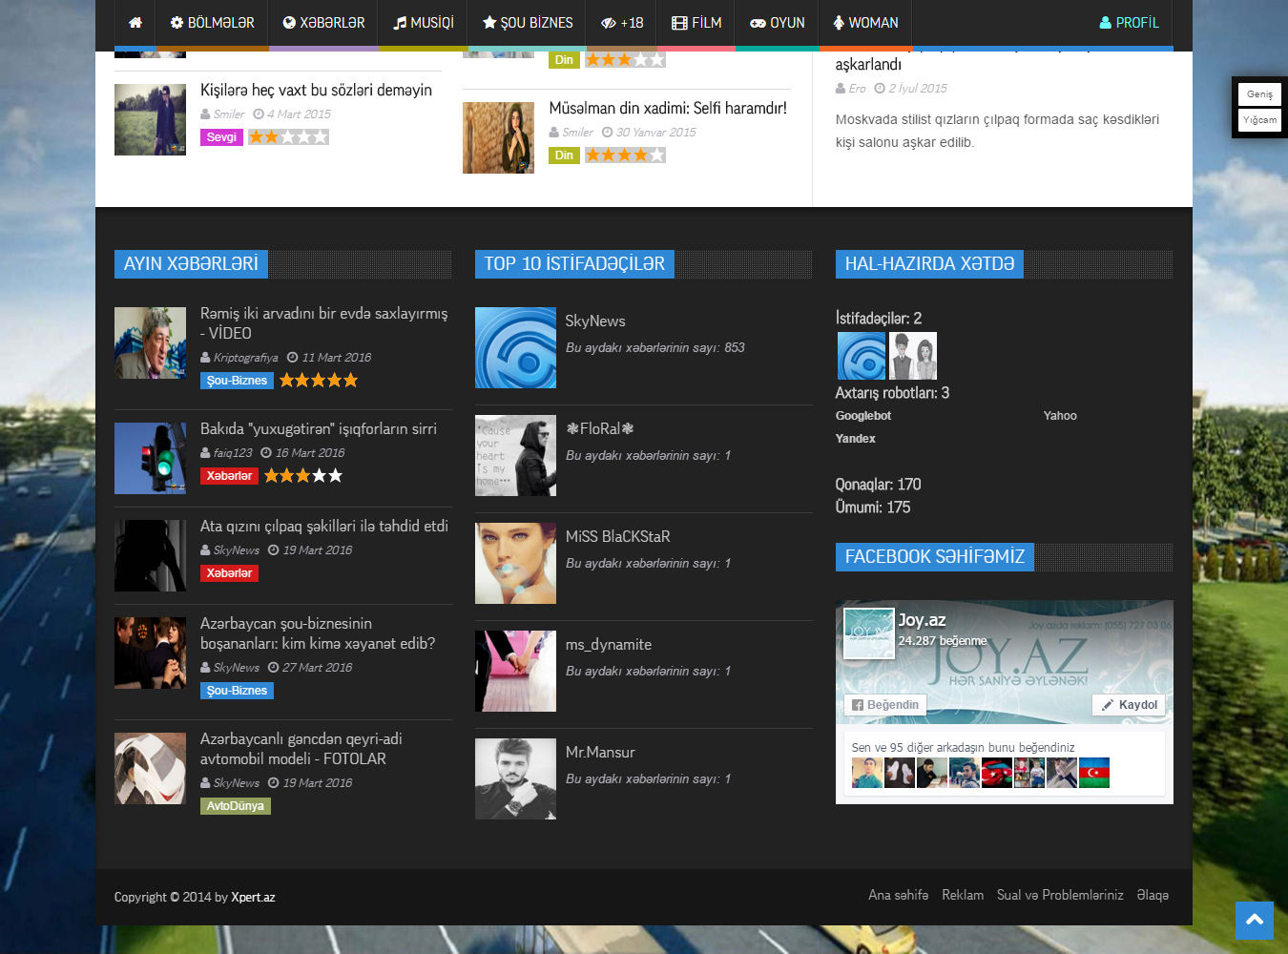Open the MiSS BlaCKStaR avatar
1288x954 pixels.
click(x=515, y=563)
